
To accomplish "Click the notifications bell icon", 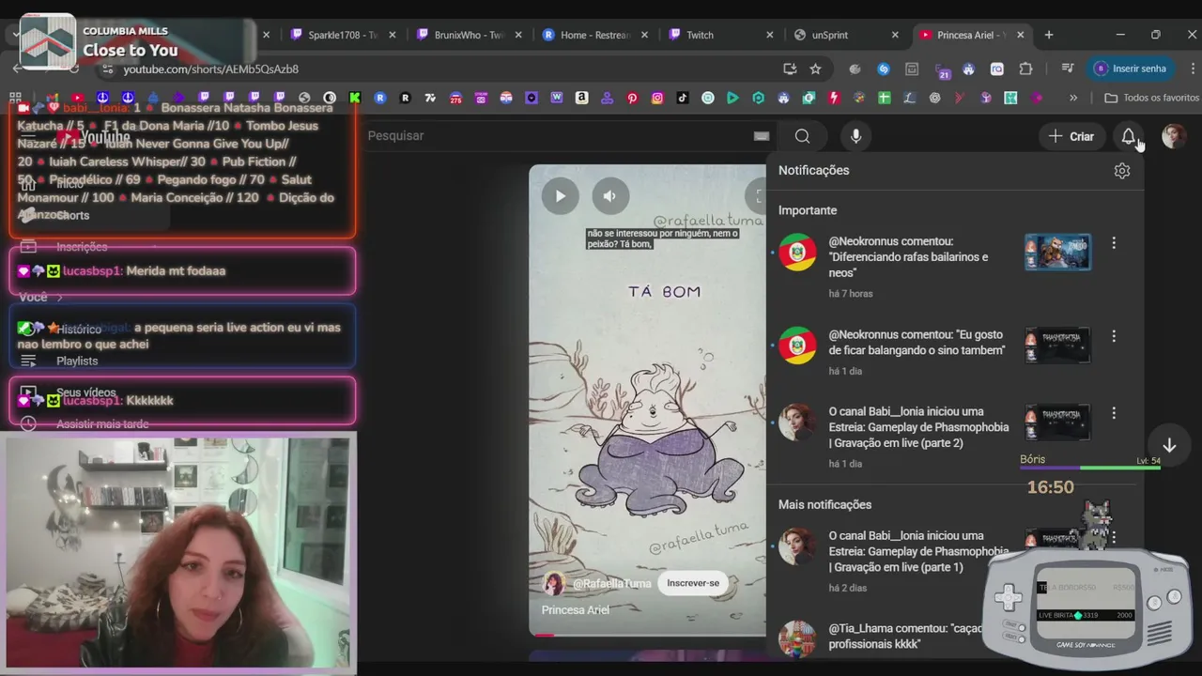I will click(x=1129, y=136).
